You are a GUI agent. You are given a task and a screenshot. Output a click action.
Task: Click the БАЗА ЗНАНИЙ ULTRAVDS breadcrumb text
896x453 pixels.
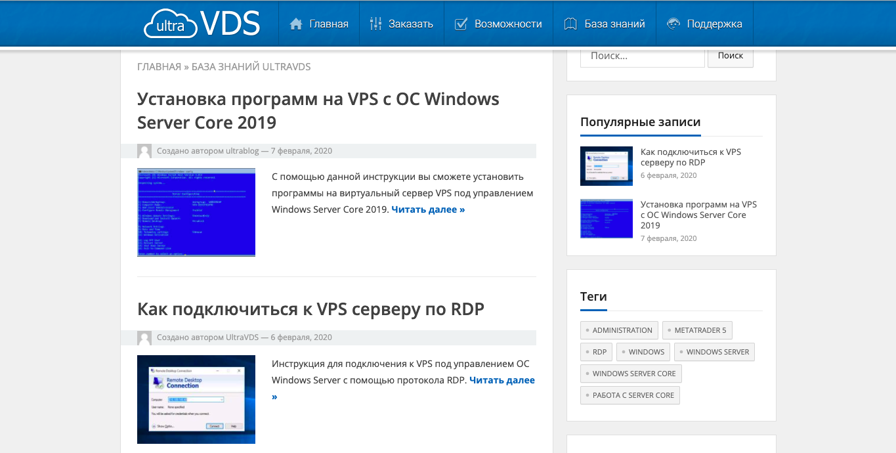(x=251, y=67)
